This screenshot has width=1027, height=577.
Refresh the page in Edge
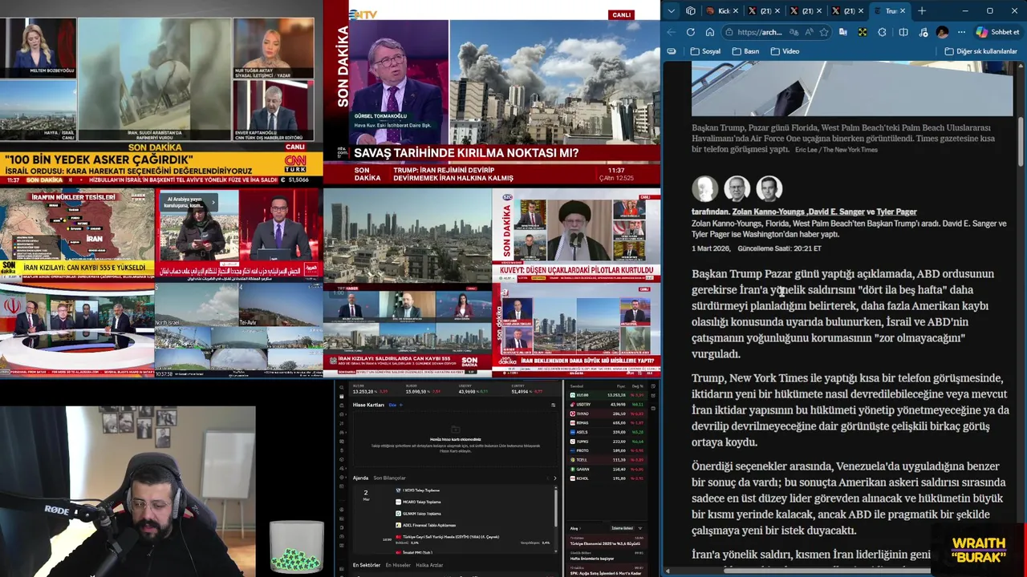coord(691,32)
